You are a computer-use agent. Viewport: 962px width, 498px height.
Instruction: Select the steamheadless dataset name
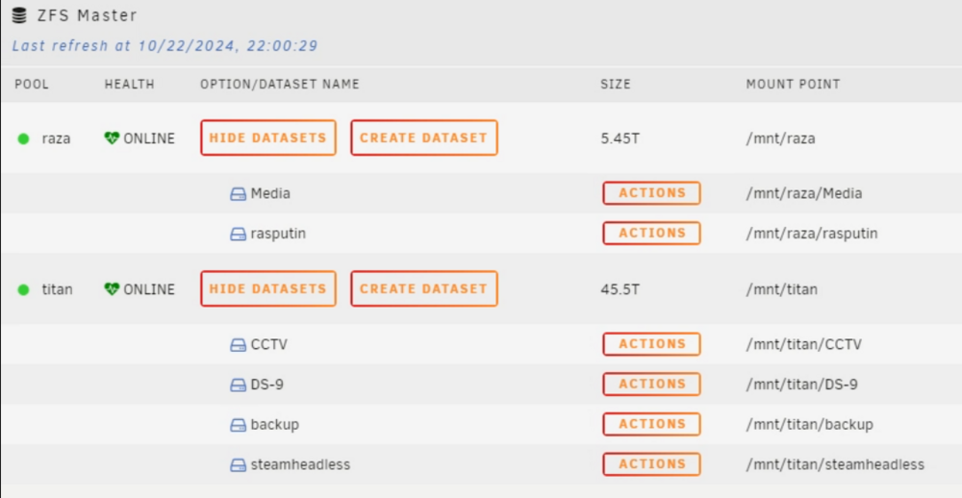300,465
